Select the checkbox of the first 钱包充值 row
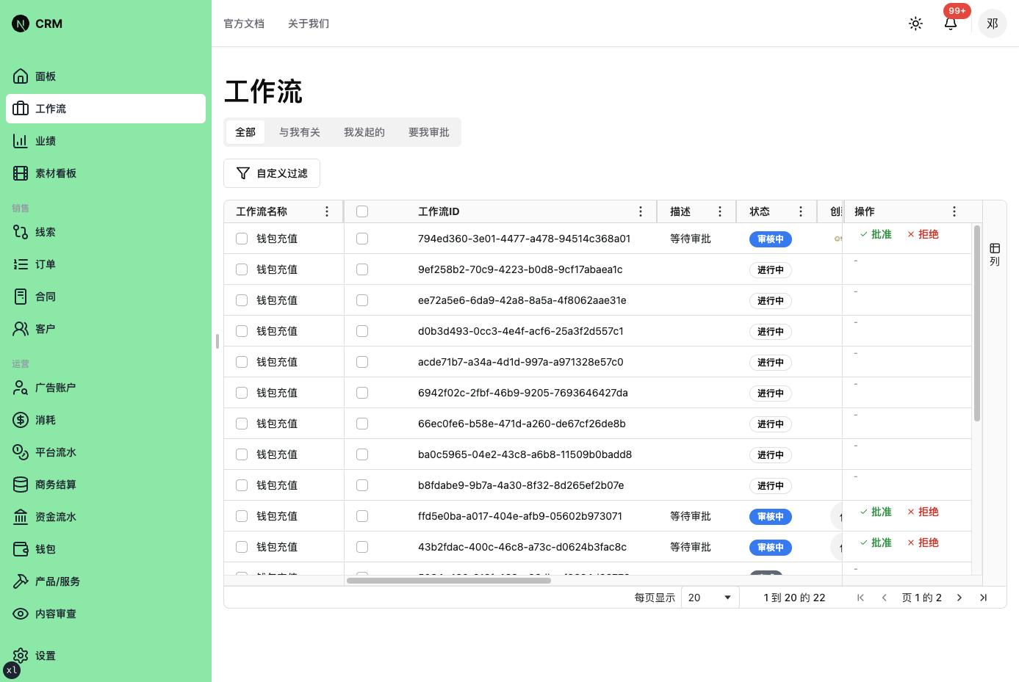The width and height of the screenshot is (1019, 682). point(241,238)
